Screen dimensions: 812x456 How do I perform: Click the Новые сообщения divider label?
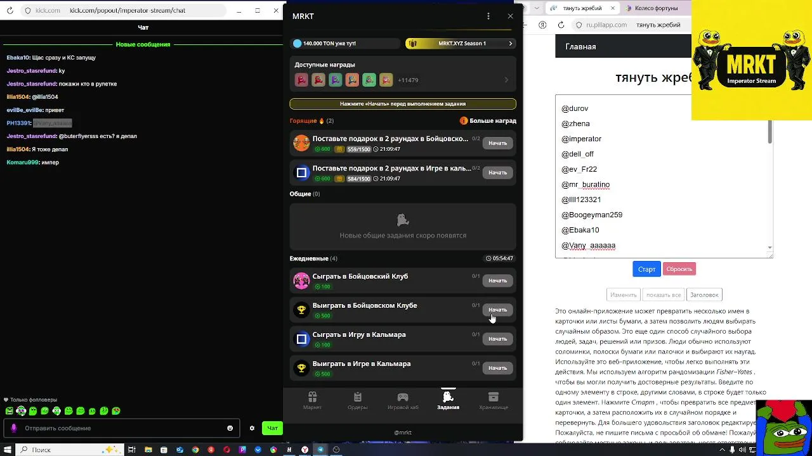click(x=143, y=44)
